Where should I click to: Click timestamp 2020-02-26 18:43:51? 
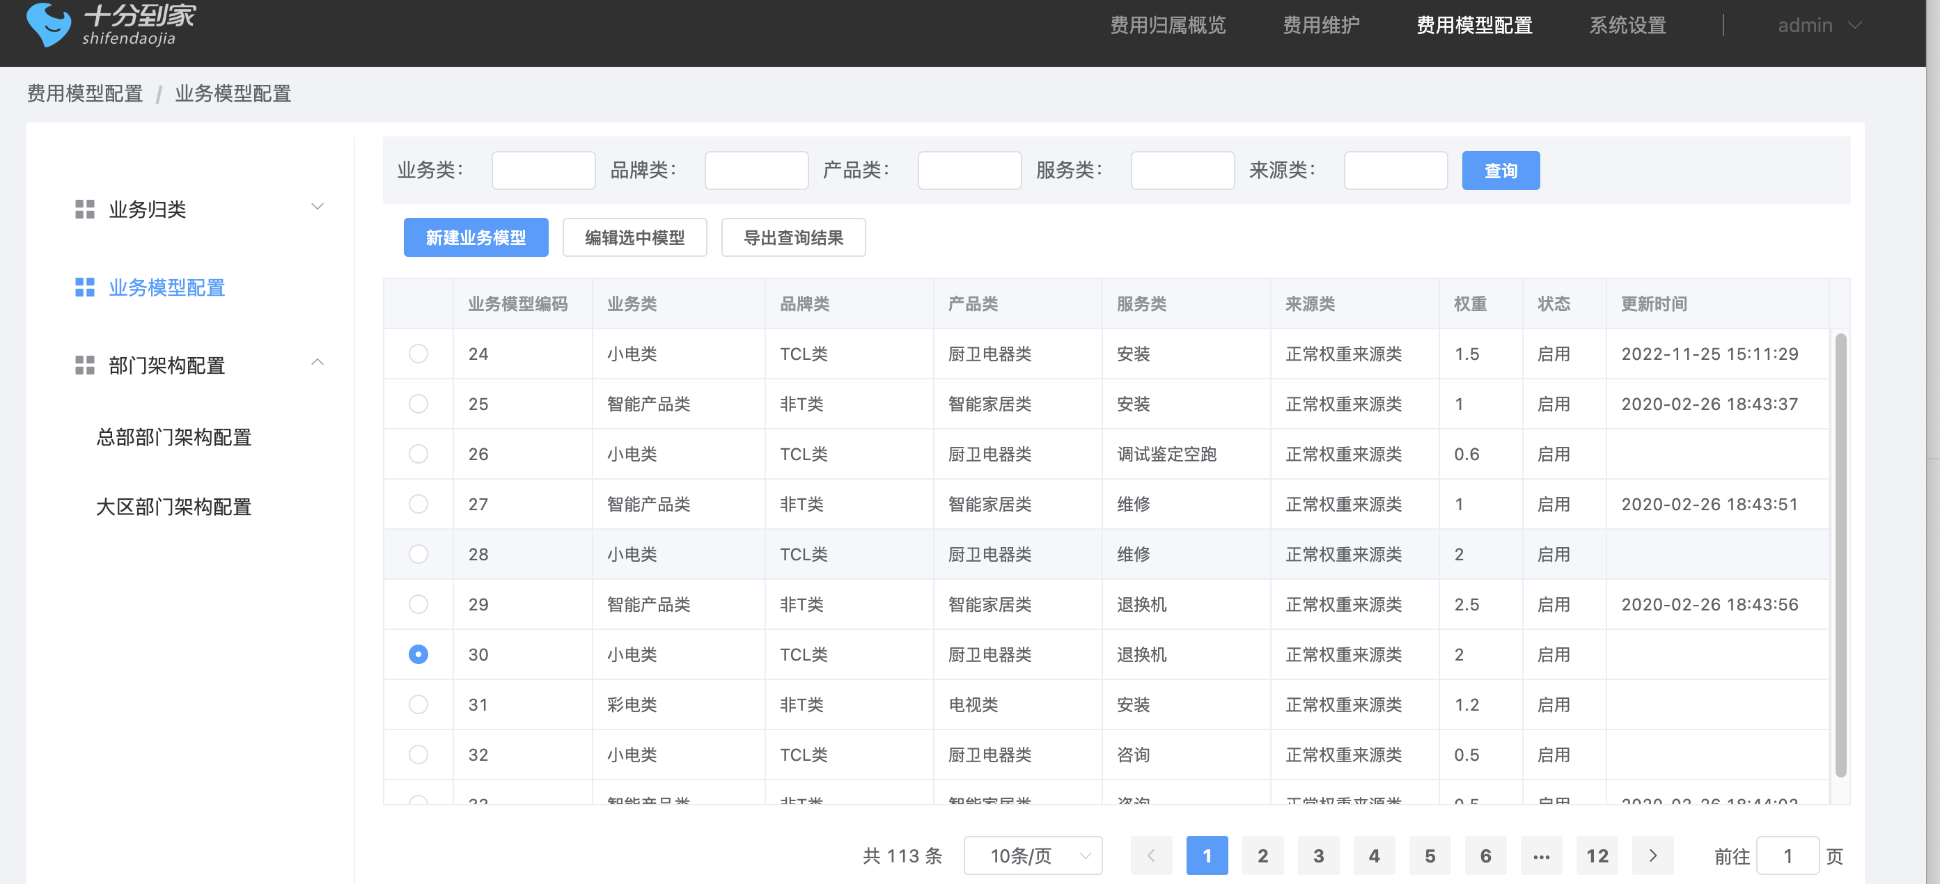(x=1709, y=504)
